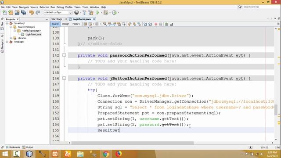Screen dimensions: 281x158
Task: Switch to Source view
Action: 55,24
